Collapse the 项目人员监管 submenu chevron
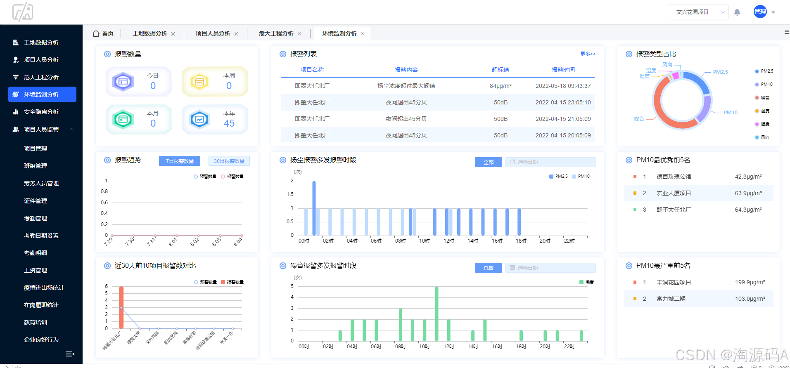 (71, 129)
